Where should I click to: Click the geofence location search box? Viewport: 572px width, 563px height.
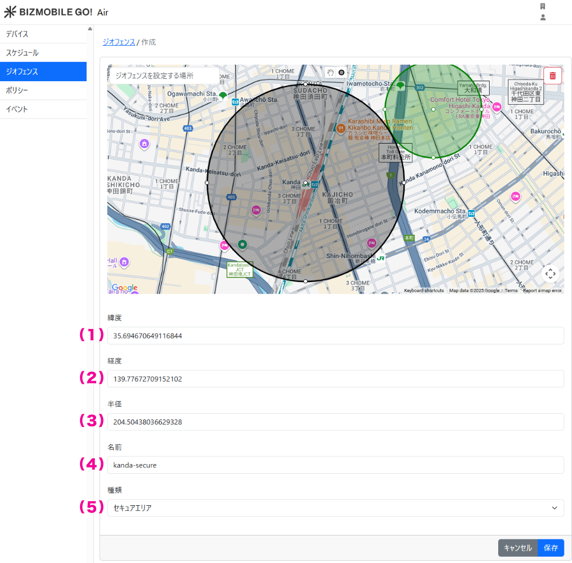(163, 76)
